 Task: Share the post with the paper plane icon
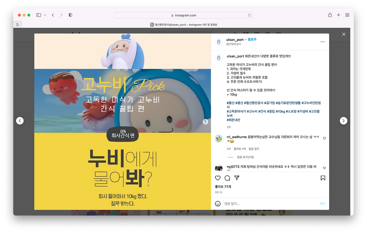(237, 178)
